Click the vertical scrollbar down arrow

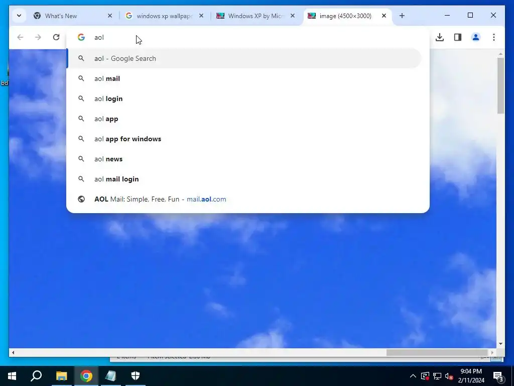pyautogui.click(x=500, y=344)
